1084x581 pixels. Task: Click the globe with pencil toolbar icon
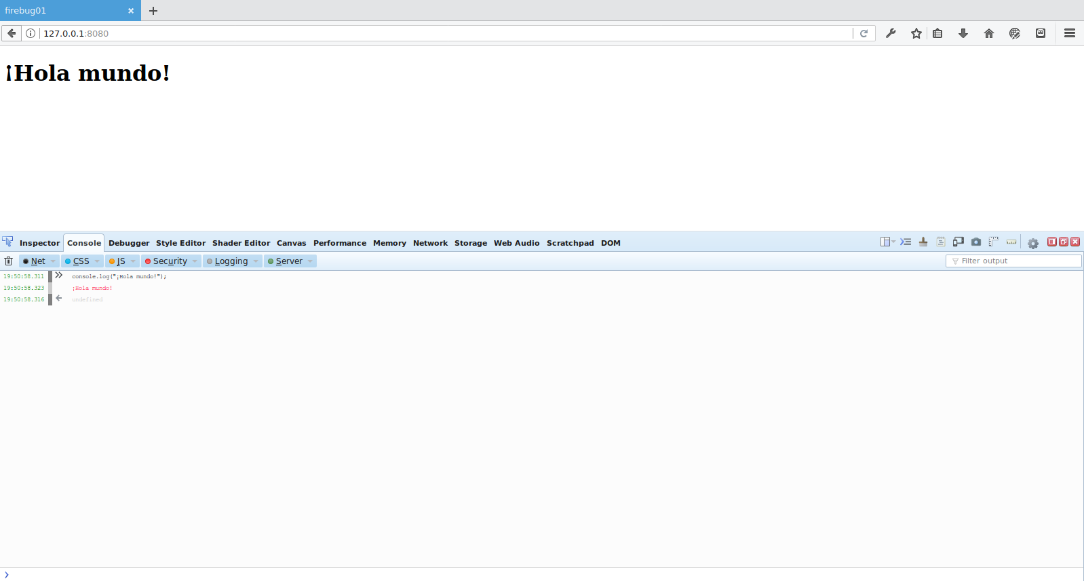pos(1015,33)
